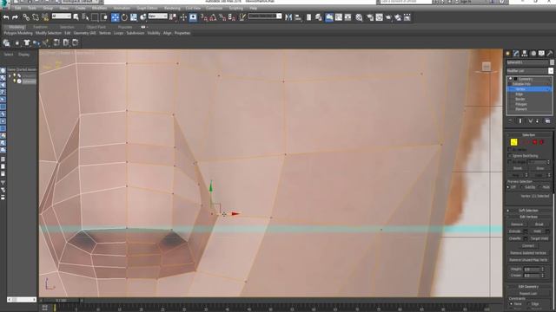
Task: Select Polygon sub-object icon in Selection rollout
Action: coord(535,142)
